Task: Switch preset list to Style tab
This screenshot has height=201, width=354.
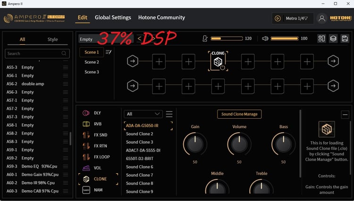Action: click(x=52, y=40)
